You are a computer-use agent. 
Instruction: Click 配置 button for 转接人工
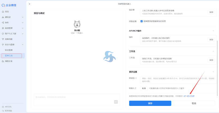[x=144, y=88]
